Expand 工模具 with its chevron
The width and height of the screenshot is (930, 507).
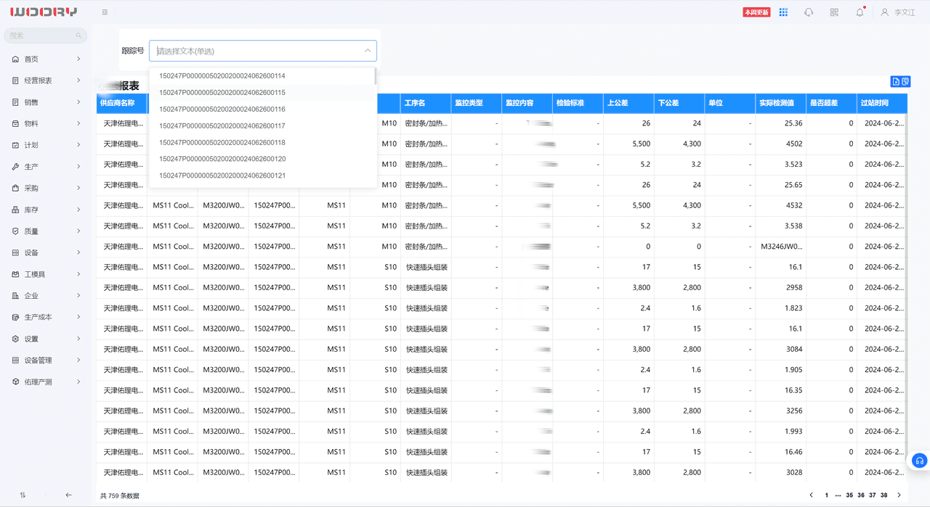tap(78, 274)
